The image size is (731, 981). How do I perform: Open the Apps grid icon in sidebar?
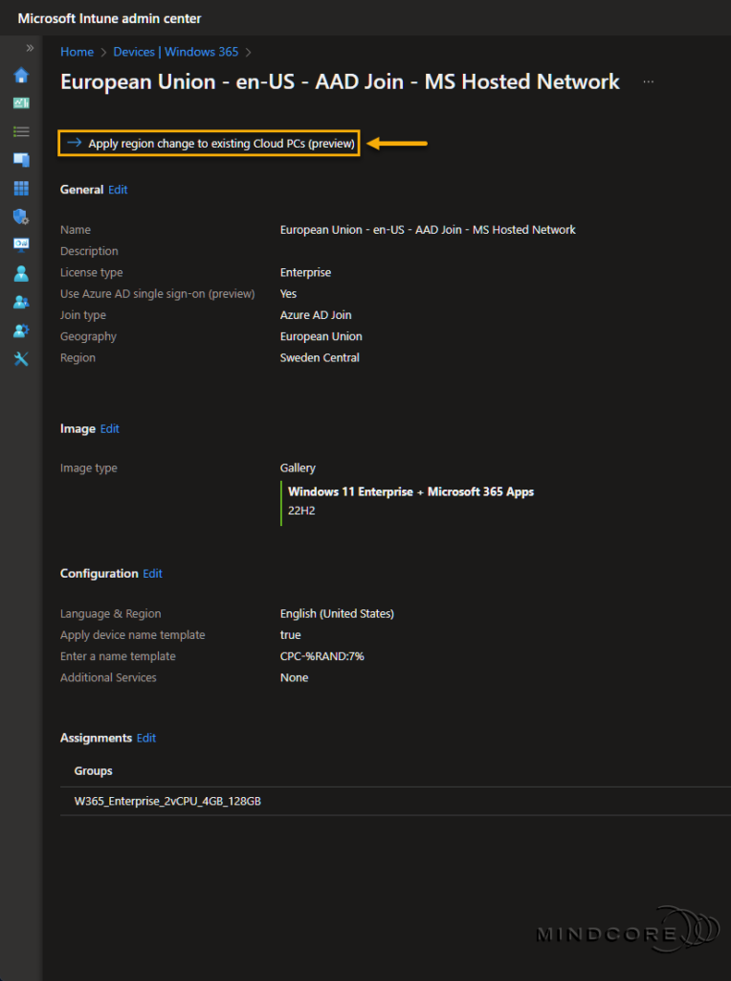coord(21,188)
